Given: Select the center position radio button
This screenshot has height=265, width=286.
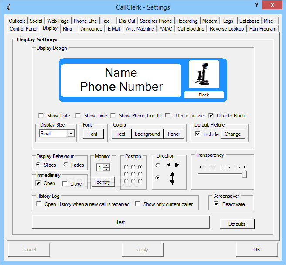Looking at the screenshot, I should click(x=133, y=174).
